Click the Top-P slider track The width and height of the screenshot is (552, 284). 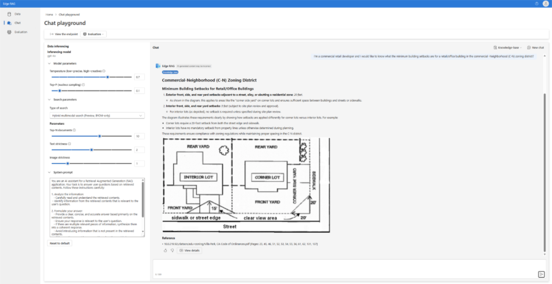[96, 91]
